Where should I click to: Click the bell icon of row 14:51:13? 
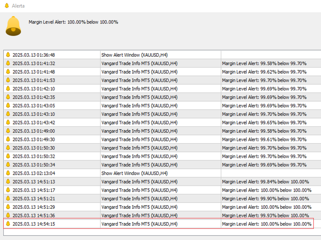click(8, 182)
